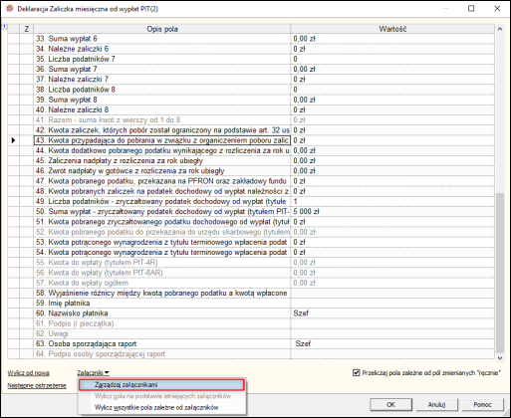Confirm with the OK button
The image size is (511, 418).
pos(390,404)
